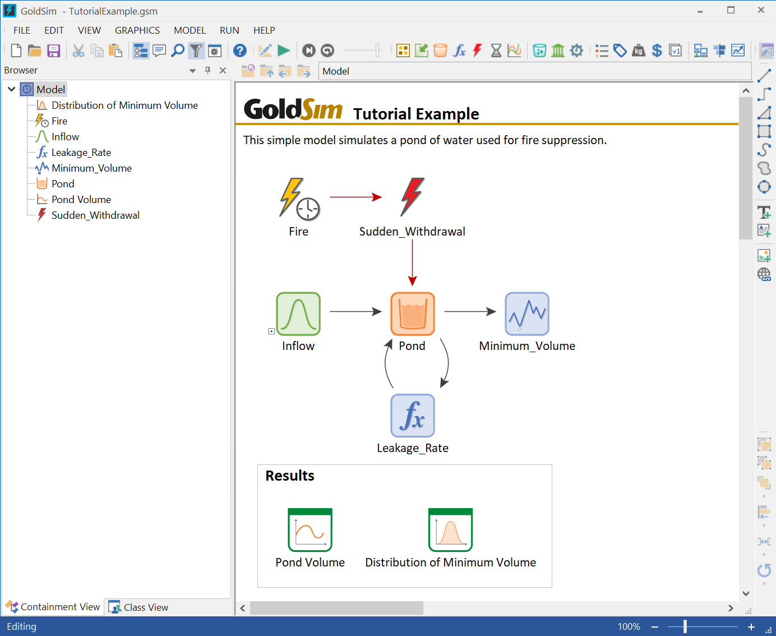Open the RUN menu
This screenshot has width=776, height=636.
pyautogui.click(x=229, y=30)
